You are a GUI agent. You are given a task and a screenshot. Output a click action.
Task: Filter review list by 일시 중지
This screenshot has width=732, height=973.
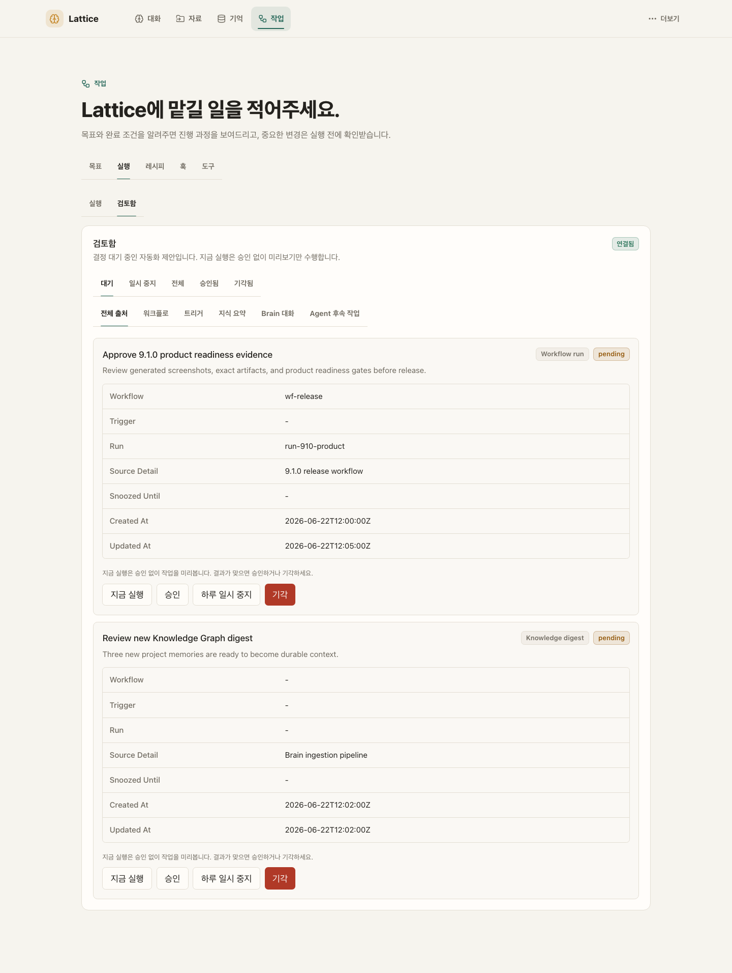(x=142, y=283)
